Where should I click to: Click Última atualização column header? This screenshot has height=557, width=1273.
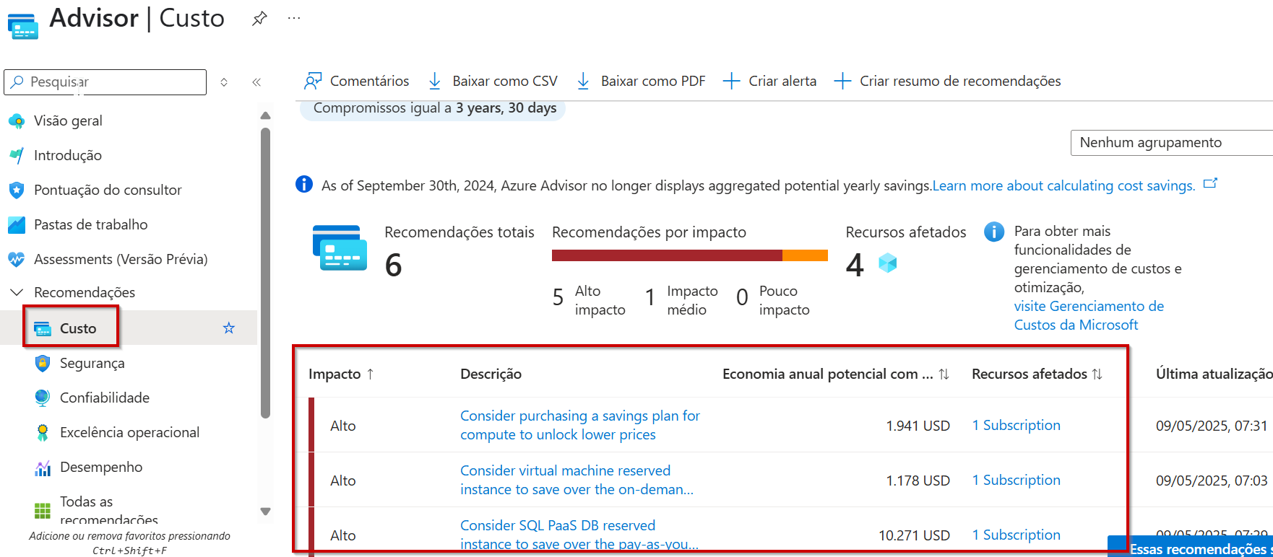point(1214,374)
